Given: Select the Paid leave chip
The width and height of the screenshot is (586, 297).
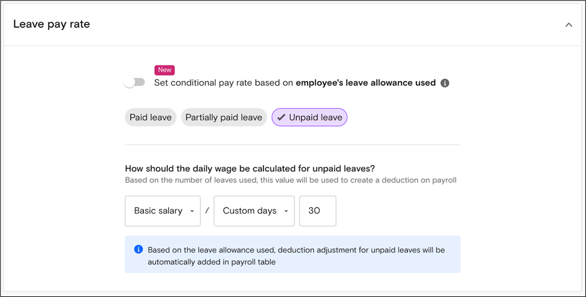Looking at the screenshot, I should [x=150, y=118].
